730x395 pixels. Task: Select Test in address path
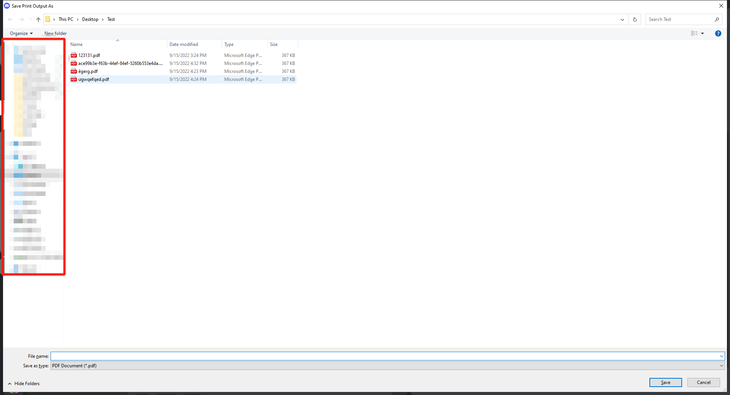(x=111, y=19)
